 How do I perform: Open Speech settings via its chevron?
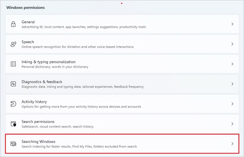coord(232,44)
